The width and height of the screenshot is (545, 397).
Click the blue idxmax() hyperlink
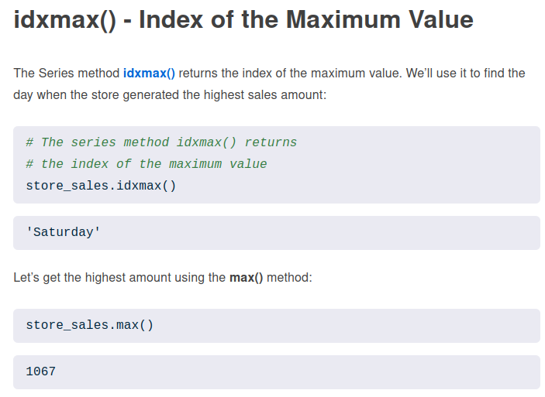point(149,74)
